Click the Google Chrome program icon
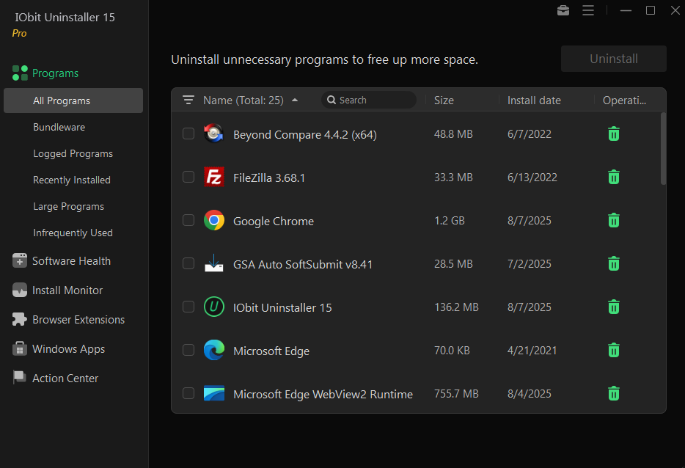The width and height of the screenshot is (685, 468). (214, 220)
